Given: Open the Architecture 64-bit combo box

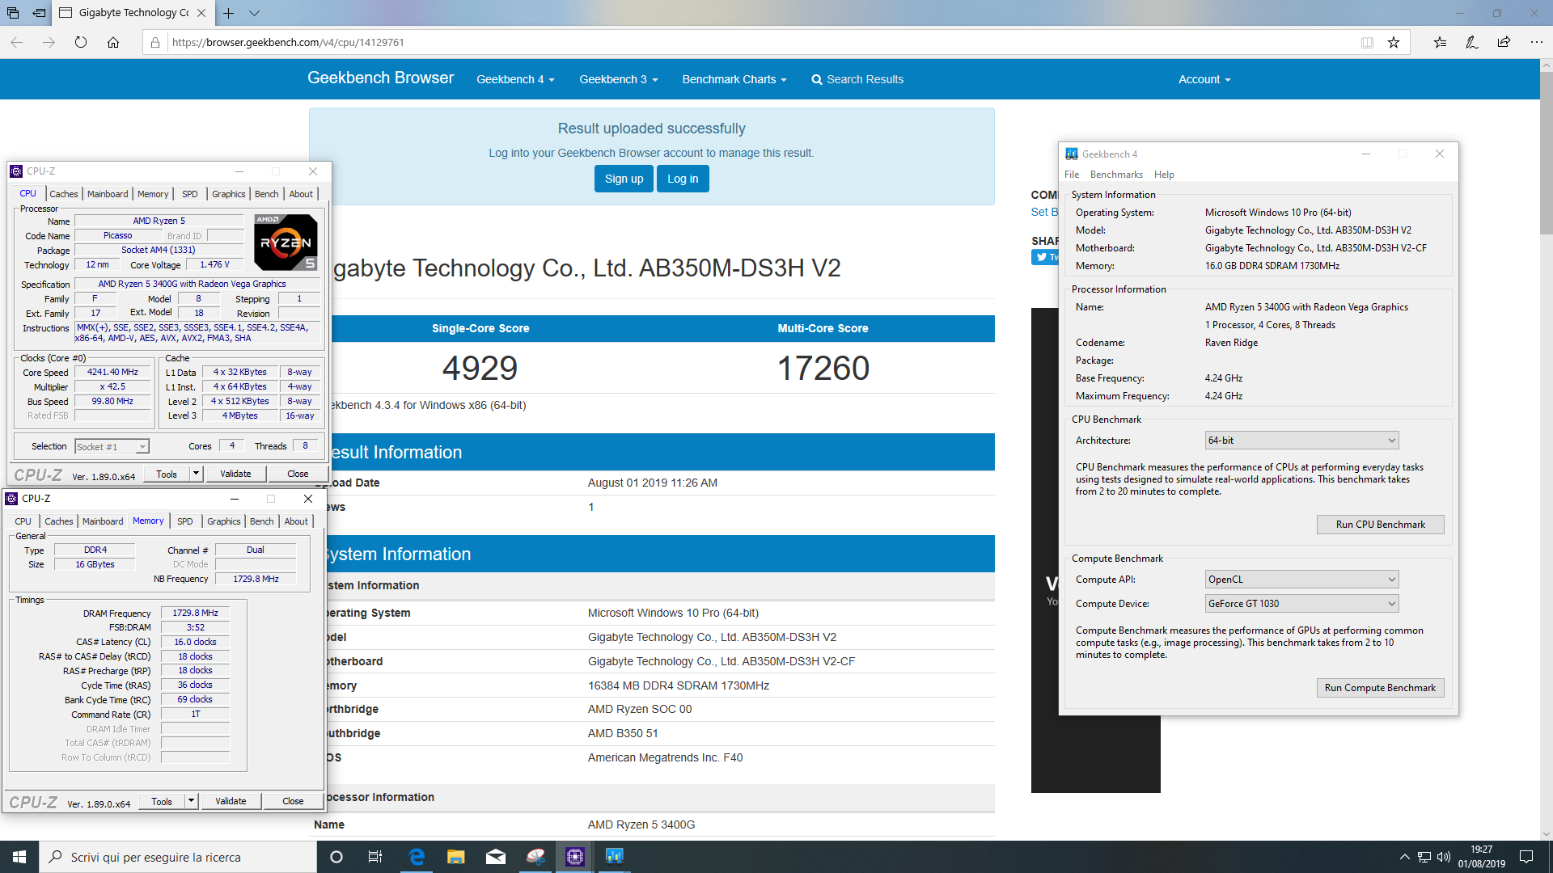Looking at the screenshot, I should (1301, 441).
